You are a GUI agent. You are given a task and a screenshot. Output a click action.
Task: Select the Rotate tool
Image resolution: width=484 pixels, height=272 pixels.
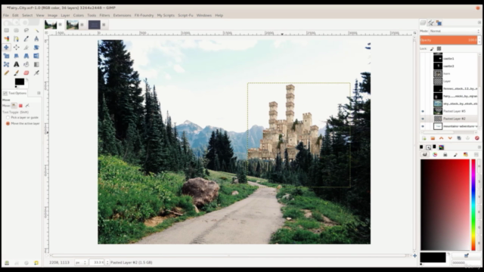[36, 47]
